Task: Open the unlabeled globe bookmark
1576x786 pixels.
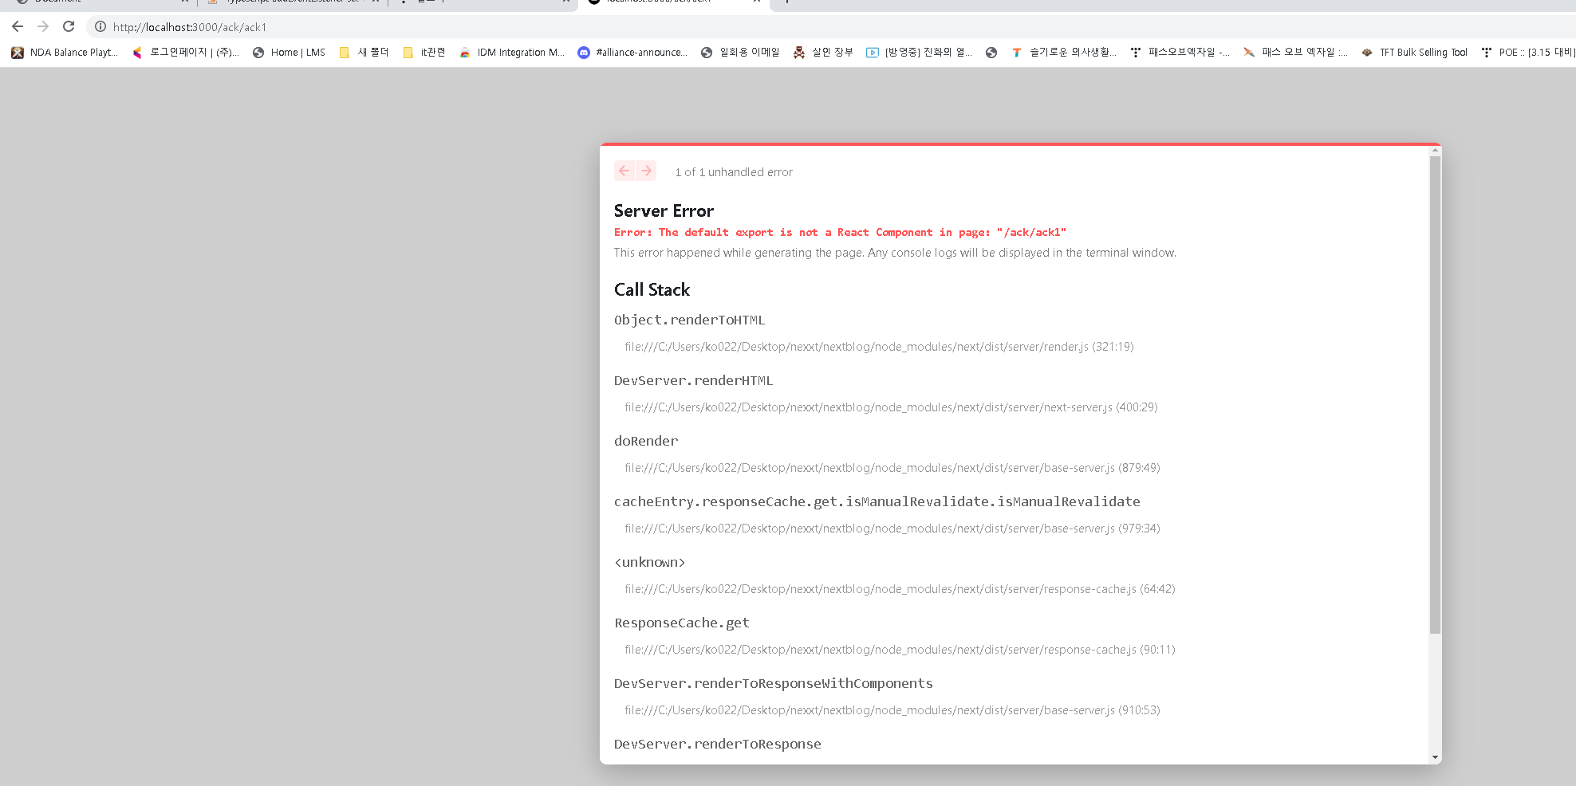Action: (x=991, y=53)
